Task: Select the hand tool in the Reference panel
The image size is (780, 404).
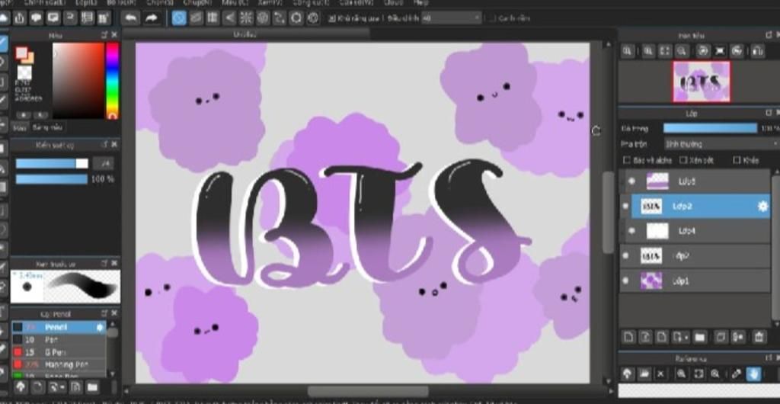Action: [753, 374]
